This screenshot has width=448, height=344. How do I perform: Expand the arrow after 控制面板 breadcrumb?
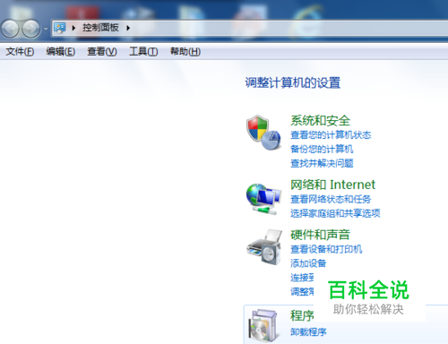tap(128, 28)
